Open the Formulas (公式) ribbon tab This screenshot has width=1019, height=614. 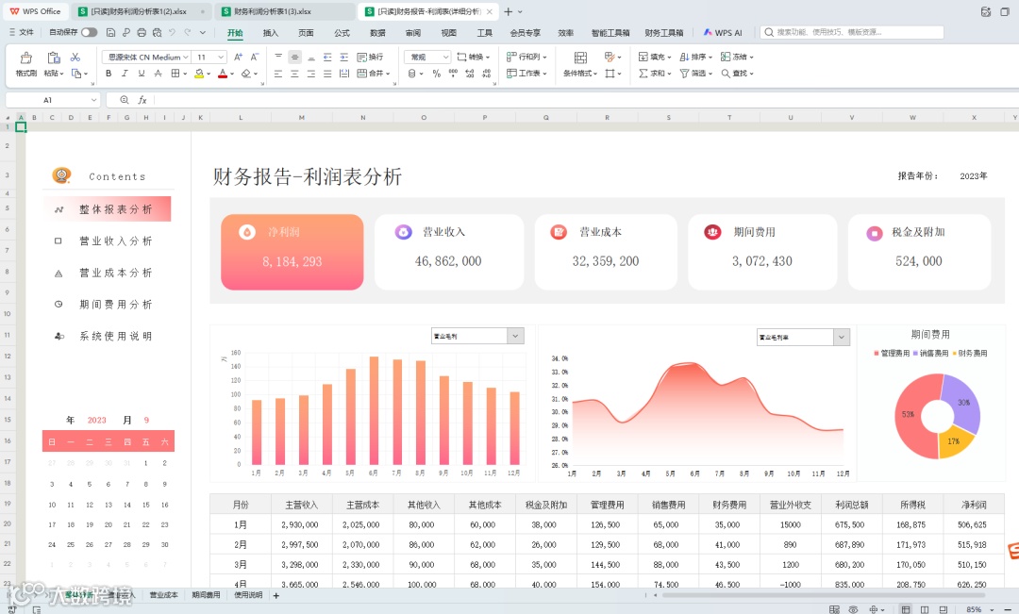[x=342, y=32]
